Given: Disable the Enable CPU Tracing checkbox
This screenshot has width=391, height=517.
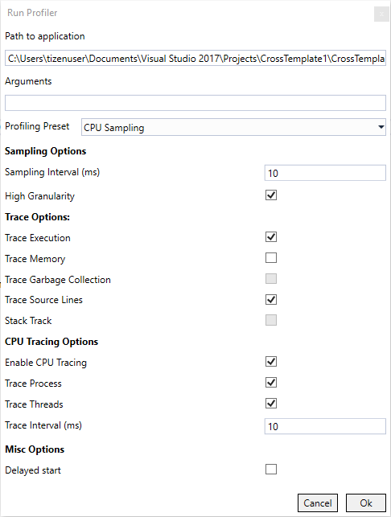Looking at the screenshot, I should click(271, 362).
